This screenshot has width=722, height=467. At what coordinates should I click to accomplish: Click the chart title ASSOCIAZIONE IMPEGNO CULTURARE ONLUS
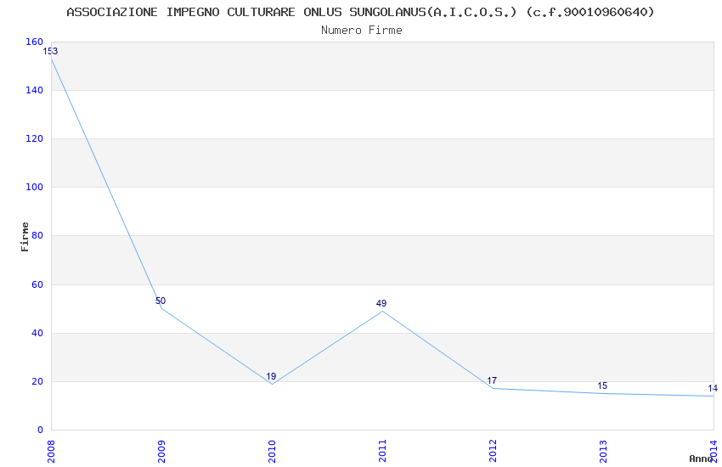pyautogui.click(x=360, y=12)
